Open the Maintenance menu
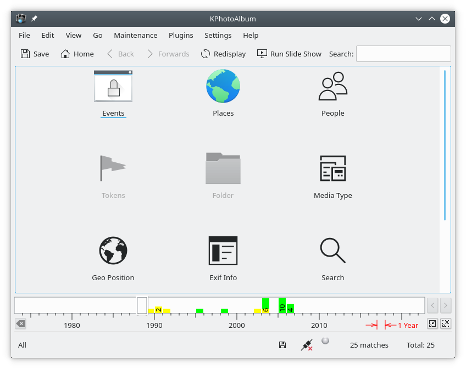Viewport: 466px width, 369px height. (135, 35)
